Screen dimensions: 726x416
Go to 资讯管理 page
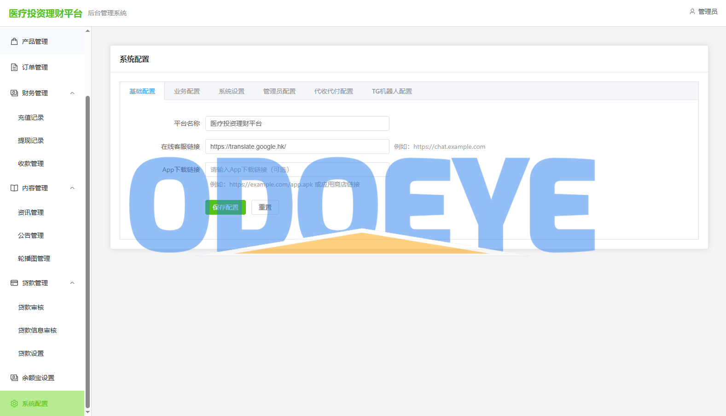click(x=42, y=212)
